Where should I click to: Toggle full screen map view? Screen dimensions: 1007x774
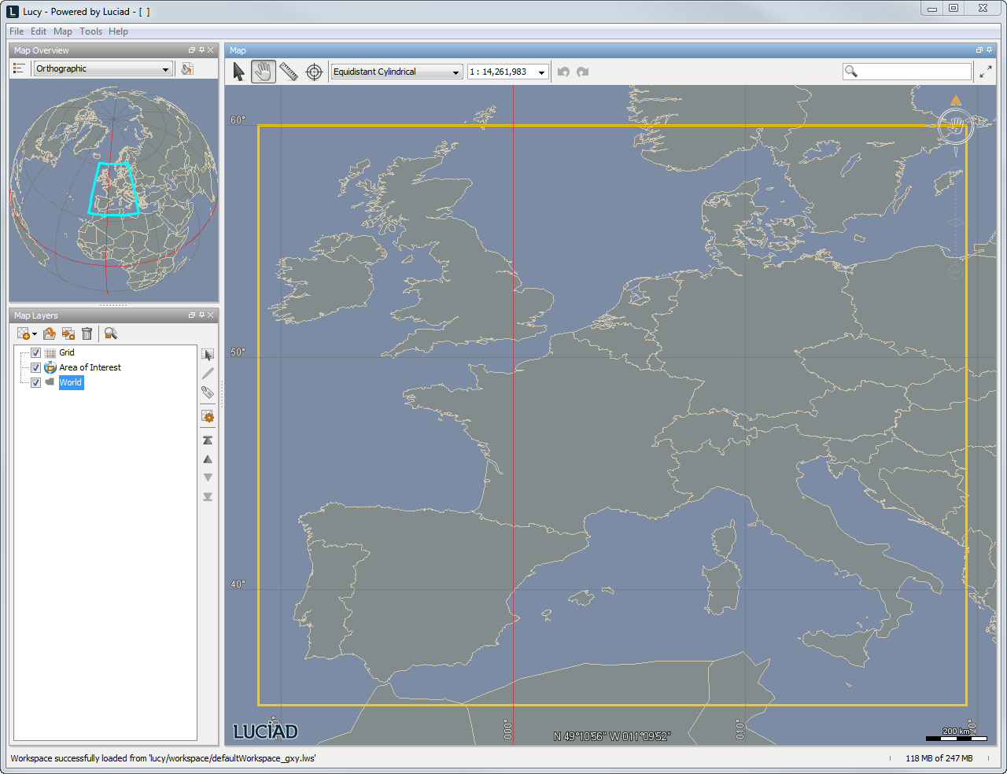986,72
